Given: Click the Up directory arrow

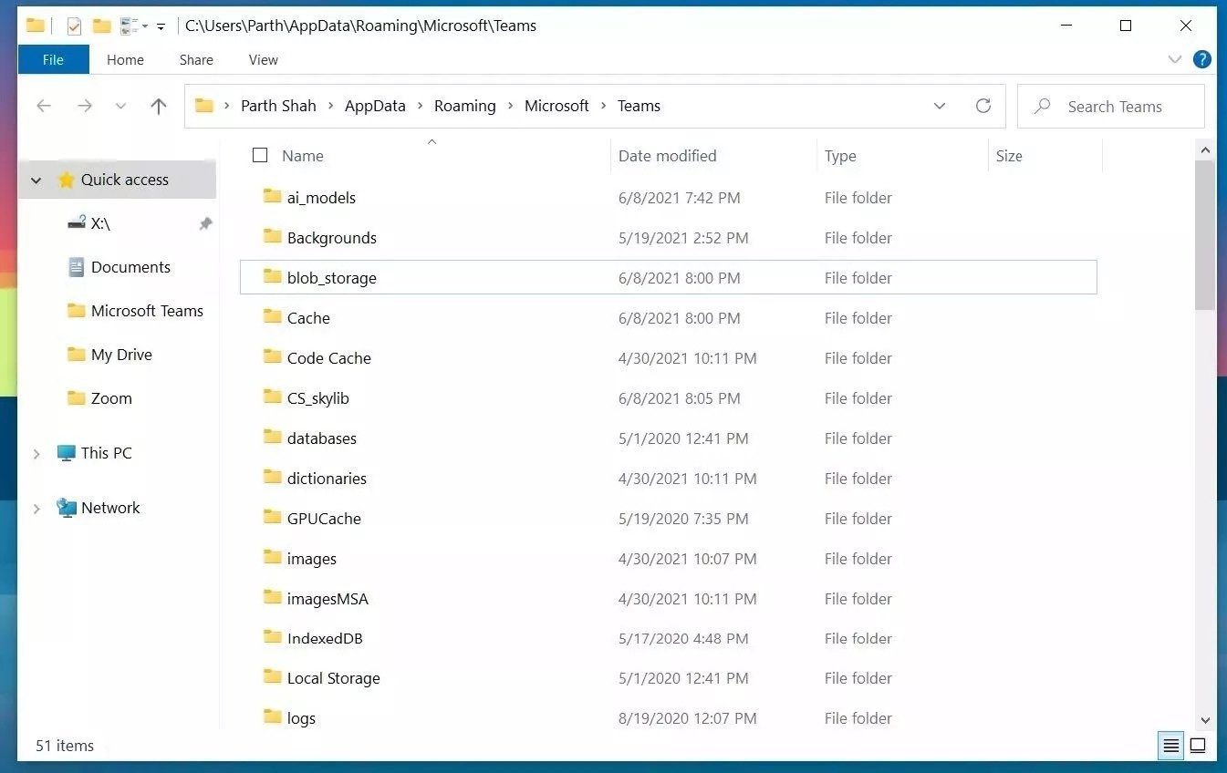Looking at the screenshot, I should tap(159, 107).
